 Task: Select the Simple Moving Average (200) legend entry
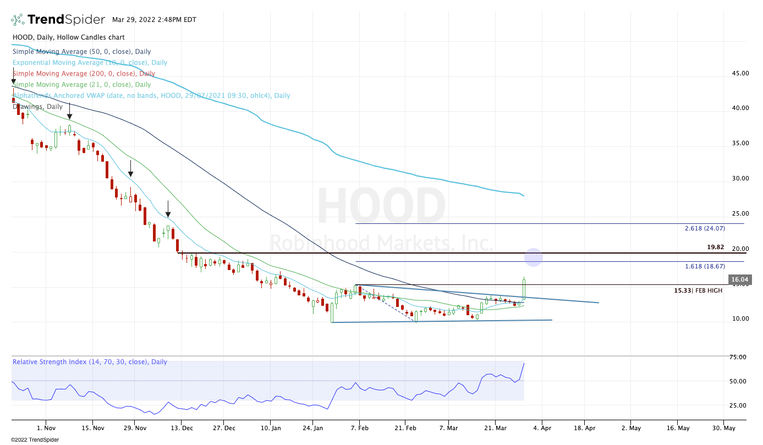coord(84,74)
